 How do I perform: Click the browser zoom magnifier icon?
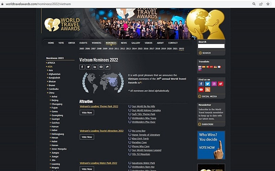(254, 4)
